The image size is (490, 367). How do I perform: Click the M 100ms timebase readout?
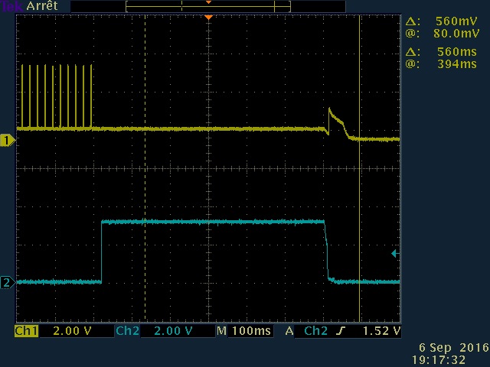tap(244, 331)
